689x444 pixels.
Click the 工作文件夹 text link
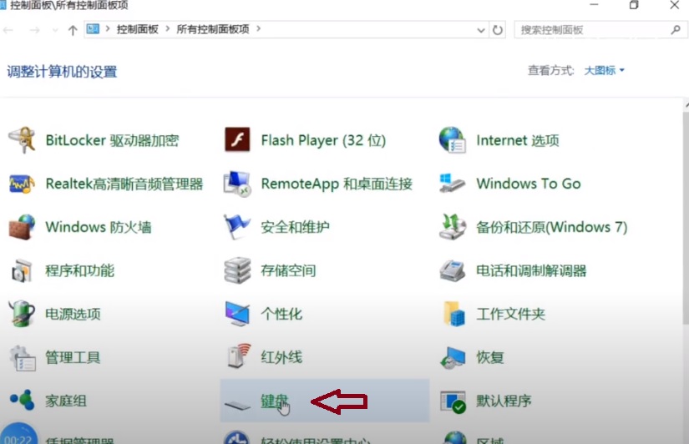(x=510, y=314)
